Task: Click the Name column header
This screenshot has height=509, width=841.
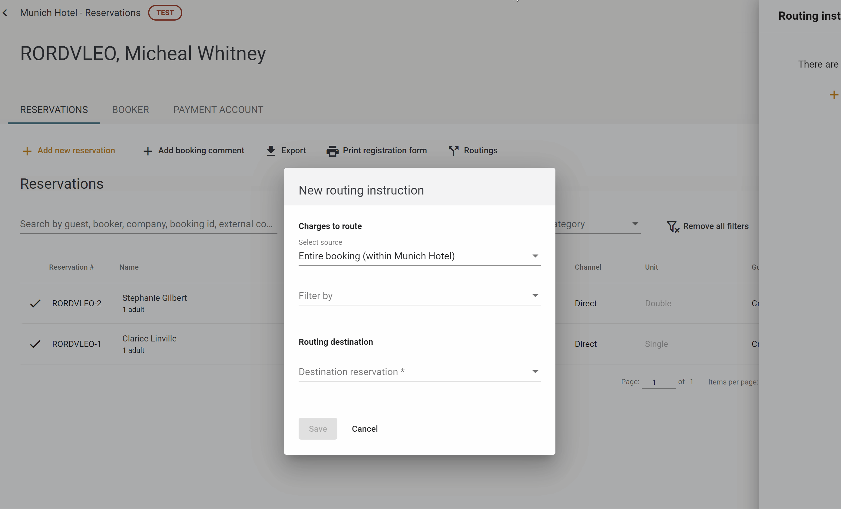Action: tap(129, 267)
